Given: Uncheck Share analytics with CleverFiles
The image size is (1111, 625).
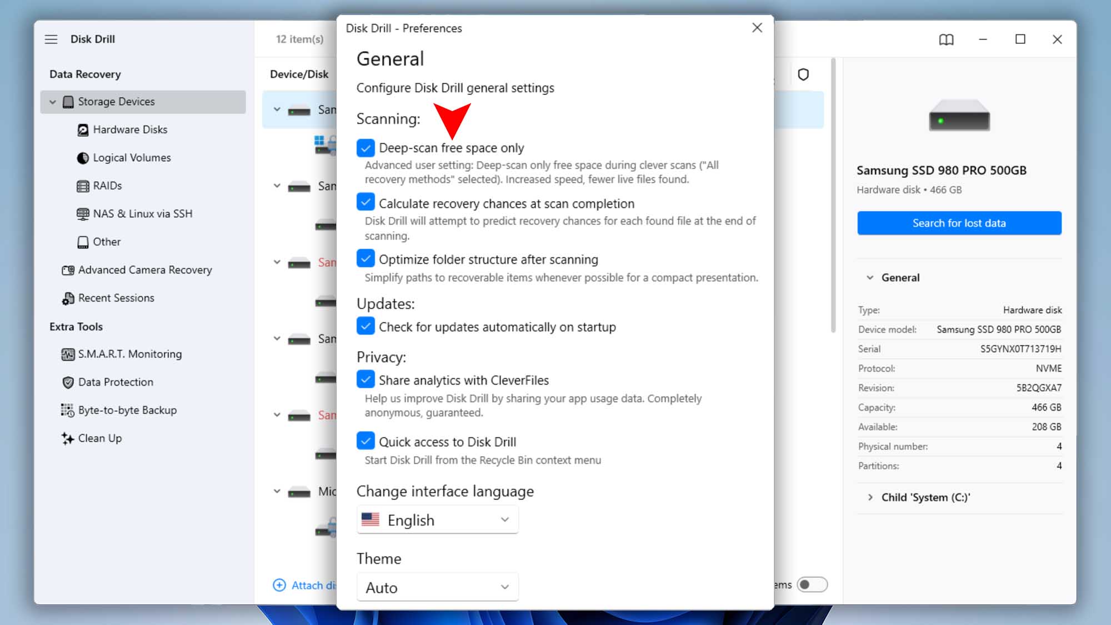Looking at the screenshot, I should tap(366, 379).
